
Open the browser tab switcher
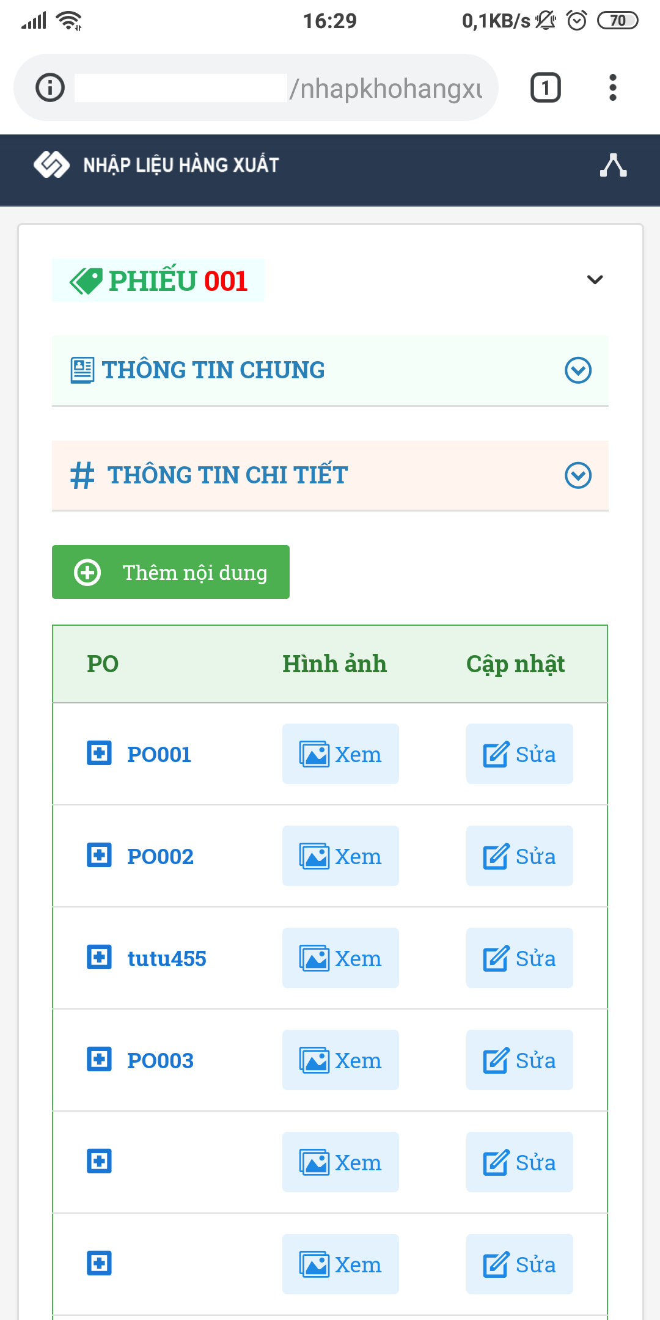545,87
